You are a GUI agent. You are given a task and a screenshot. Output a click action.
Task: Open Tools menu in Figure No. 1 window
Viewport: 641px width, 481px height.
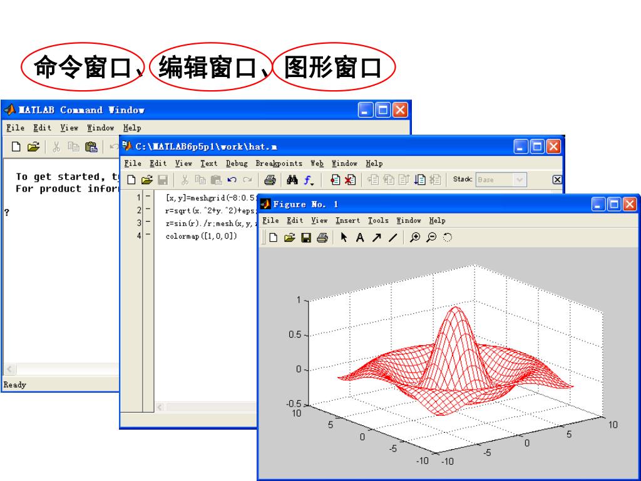point(378,220)
